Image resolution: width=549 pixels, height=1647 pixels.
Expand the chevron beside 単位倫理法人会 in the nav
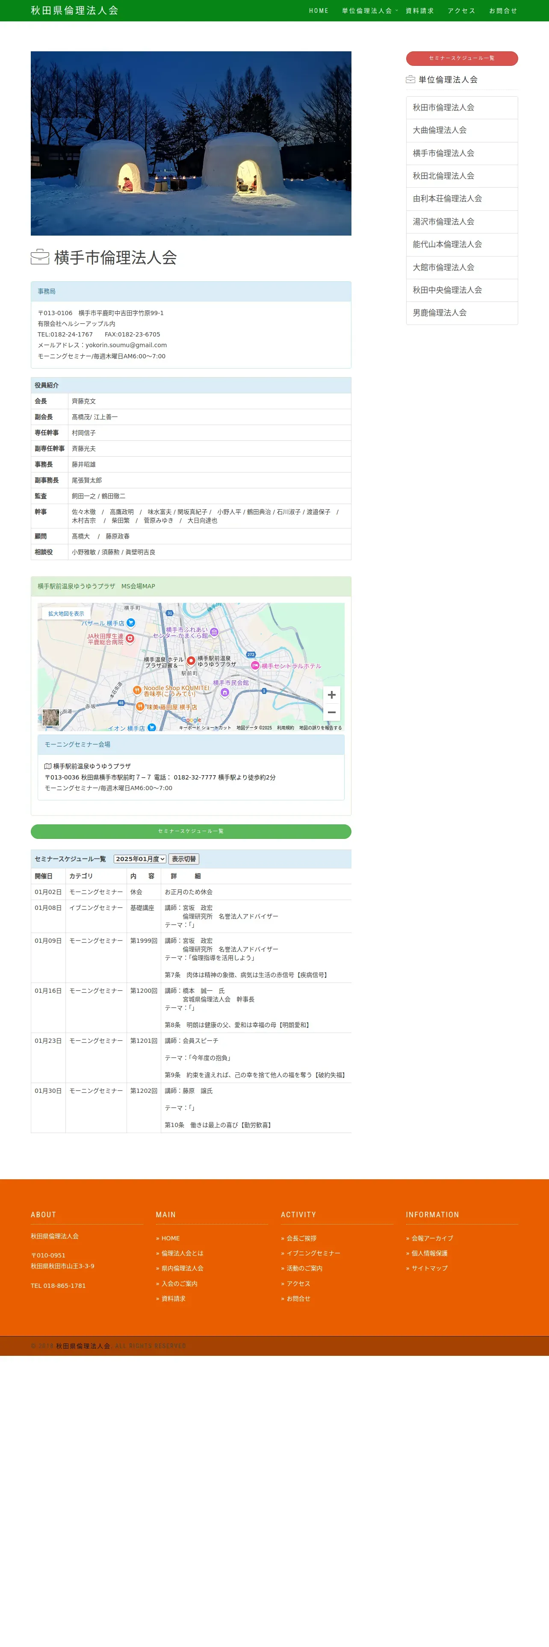coord(396,10)
